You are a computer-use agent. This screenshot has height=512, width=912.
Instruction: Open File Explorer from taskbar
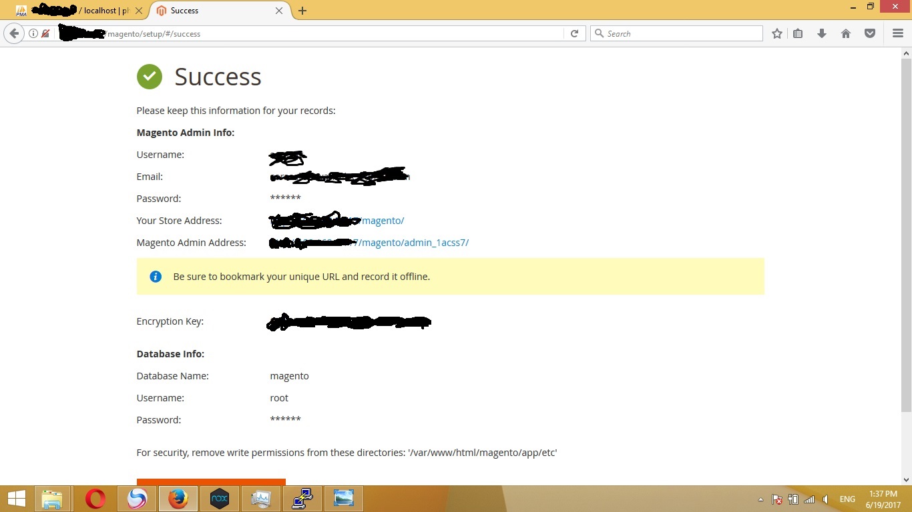(x=52, y=499)
